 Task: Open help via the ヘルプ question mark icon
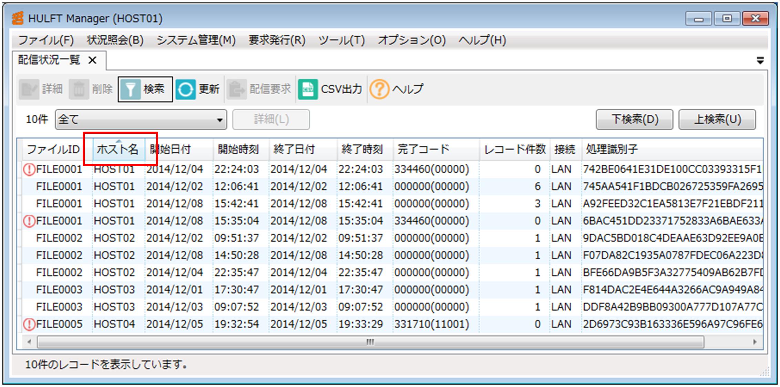[x=379, y=89]
